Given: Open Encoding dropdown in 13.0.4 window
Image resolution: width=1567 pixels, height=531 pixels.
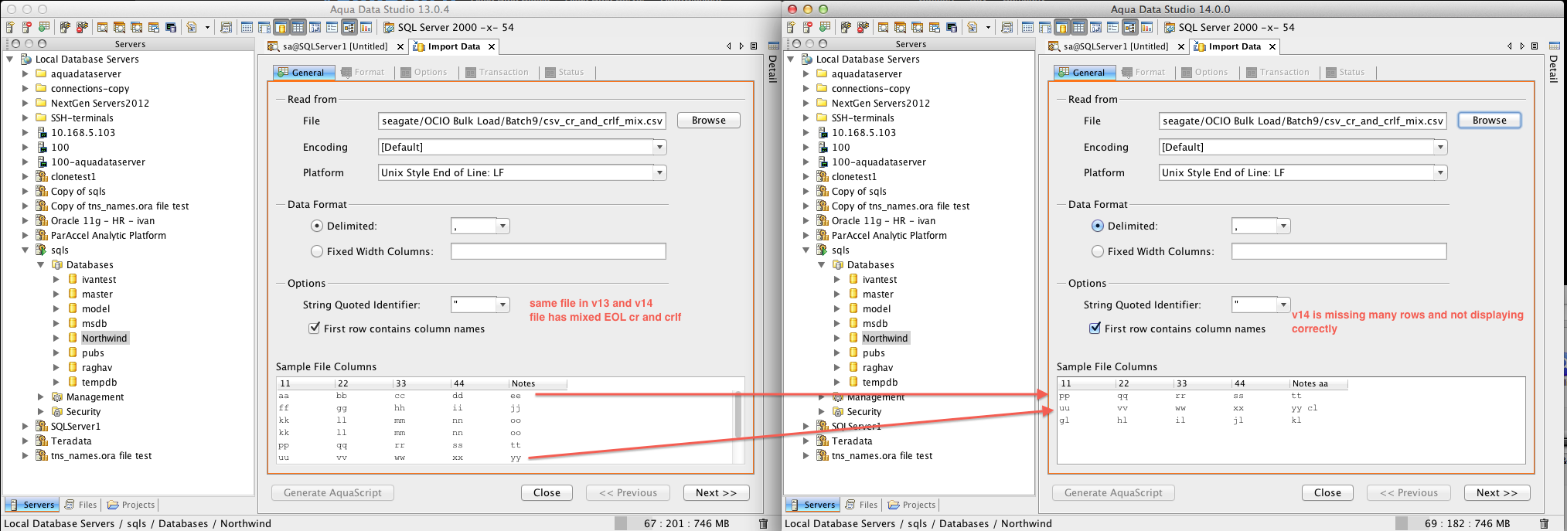Looking at the screenshot, I should (x=659, y=147).
